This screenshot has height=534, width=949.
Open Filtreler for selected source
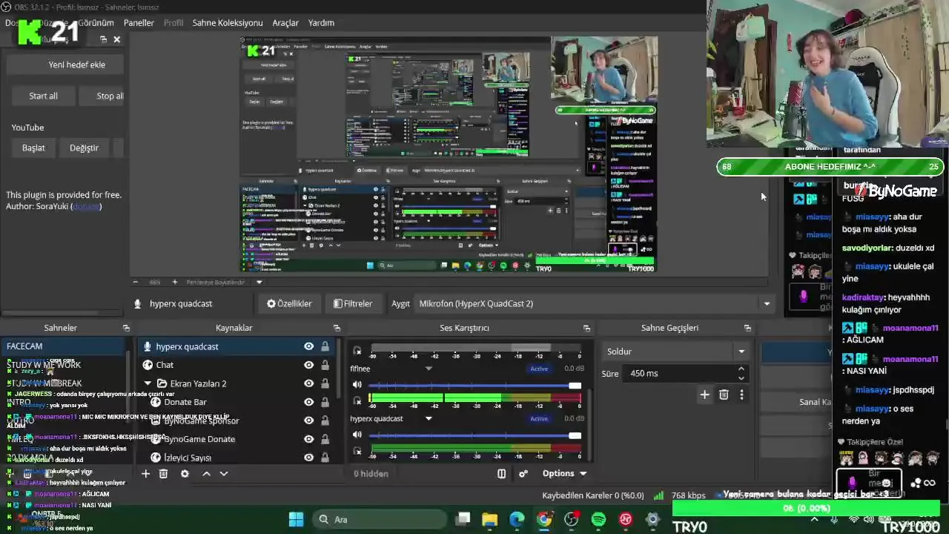click(353, 303)
